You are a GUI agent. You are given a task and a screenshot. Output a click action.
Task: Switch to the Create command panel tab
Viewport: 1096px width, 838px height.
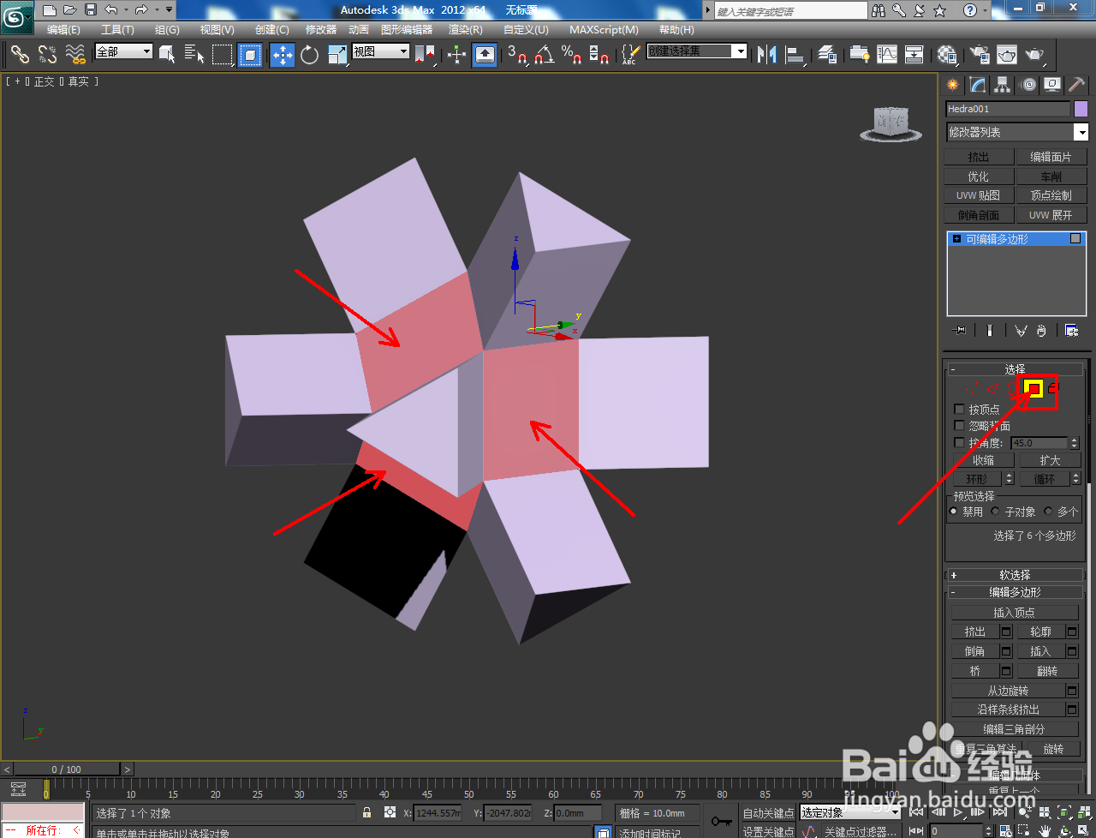(952, 85)
